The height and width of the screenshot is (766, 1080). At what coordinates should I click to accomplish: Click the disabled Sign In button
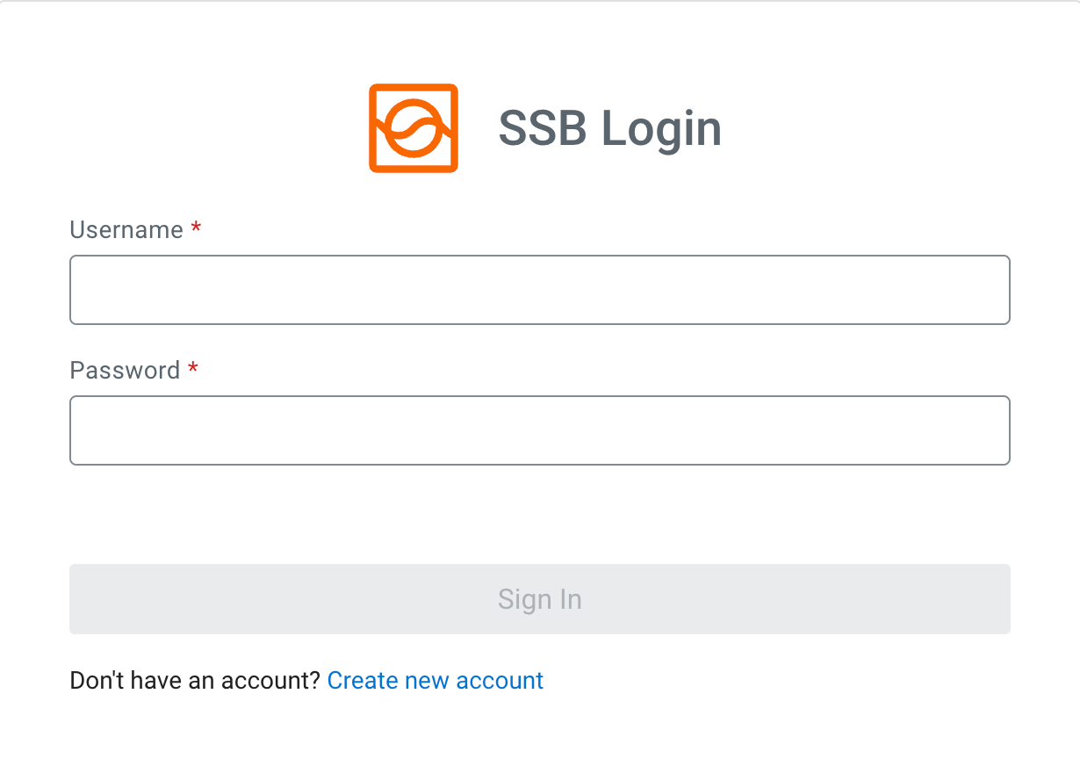point(539,599)
